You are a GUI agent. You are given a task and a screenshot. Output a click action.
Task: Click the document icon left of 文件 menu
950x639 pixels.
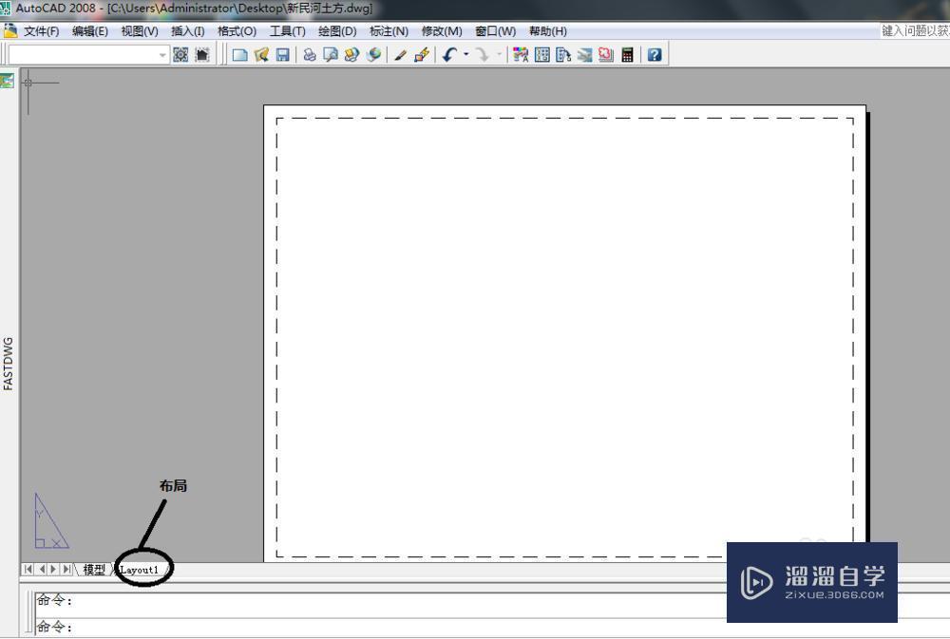point(10,30)
